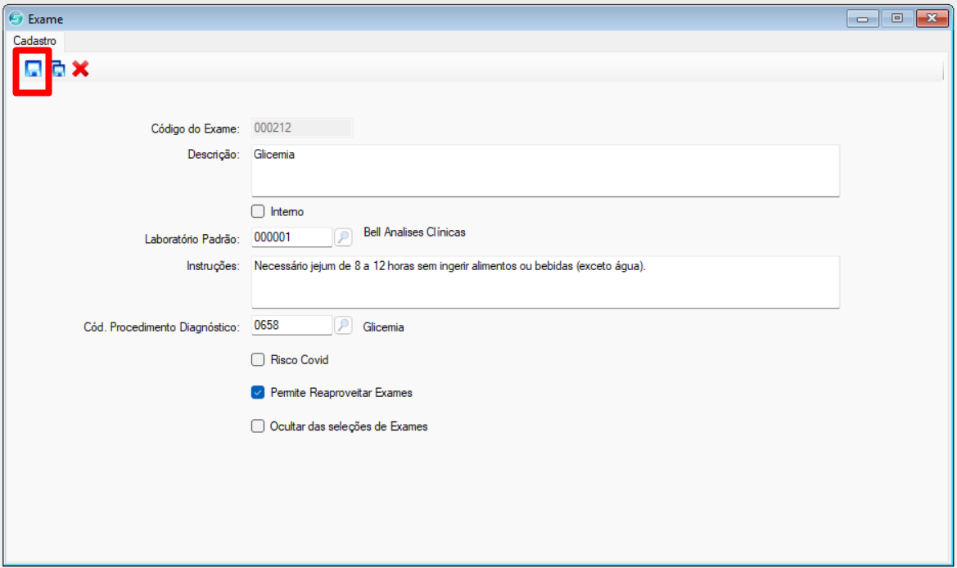Click into the Instruções text area
Image resolution: width=957 pixels, height=568 pixels.
(545, 282)
